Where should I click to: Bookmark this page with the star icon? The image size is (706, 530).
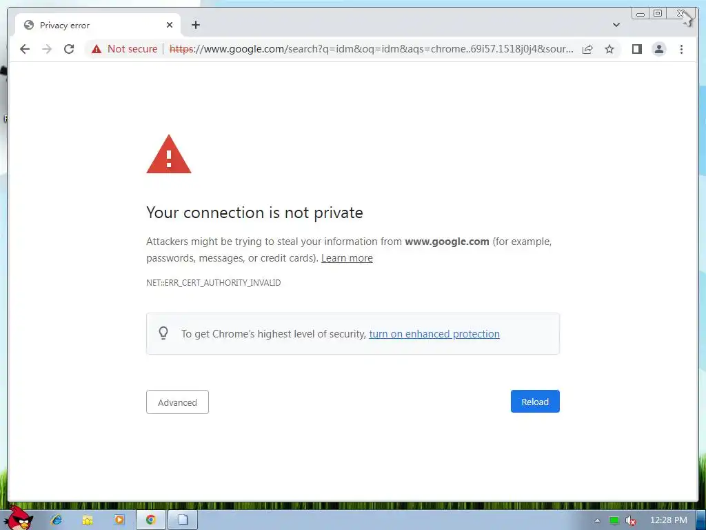[x=609, y=49]
